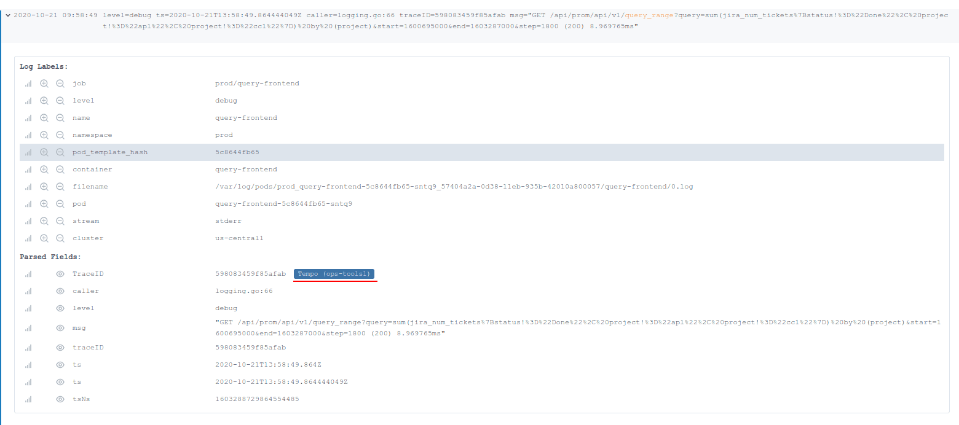Filter for pod_template_hash 5c8644fb65
The height and width of the screenshot is (425, 959).
coord(44,152)
